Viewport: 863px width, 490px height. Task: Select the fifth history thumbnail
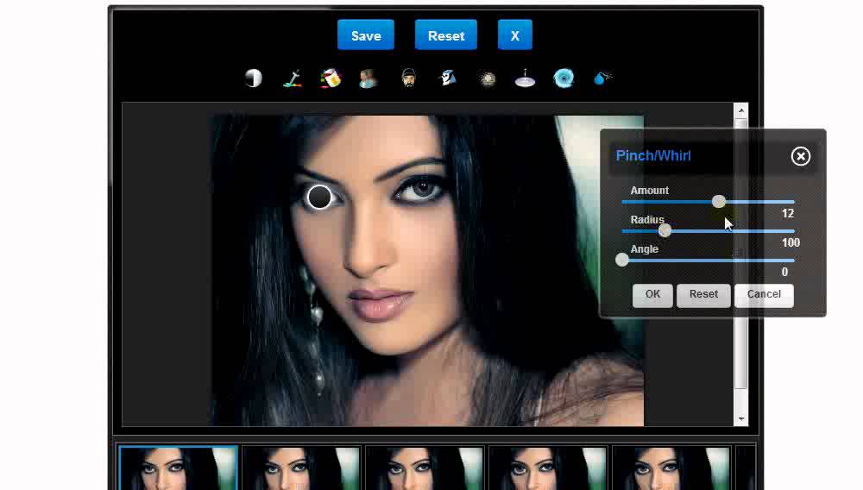[671, 468]
